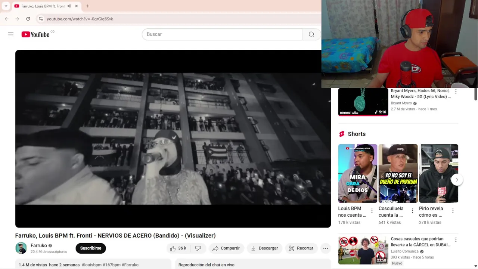478x269 pixels.
Task: Open Bryant Myers 5G Lyric Video title
Action: (x=421, y=93)
